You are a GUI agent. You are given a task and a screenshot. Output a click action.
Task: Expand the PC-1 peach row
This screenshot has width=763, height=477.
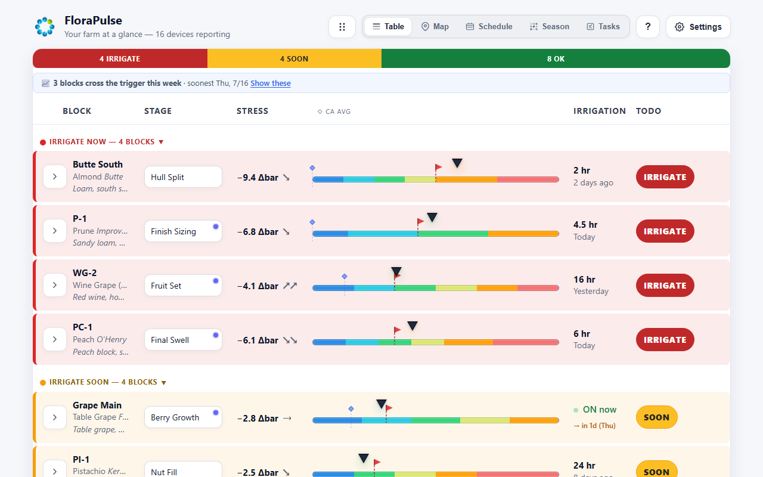pos(55,340)
